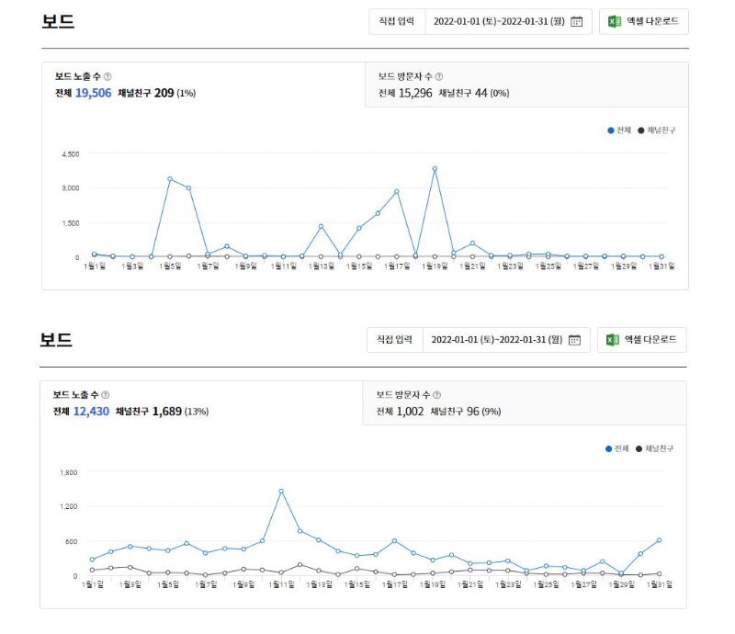735x634 pixels.
Task: Click bottom chart peak point on 1월11일
Action: (281, 492)
